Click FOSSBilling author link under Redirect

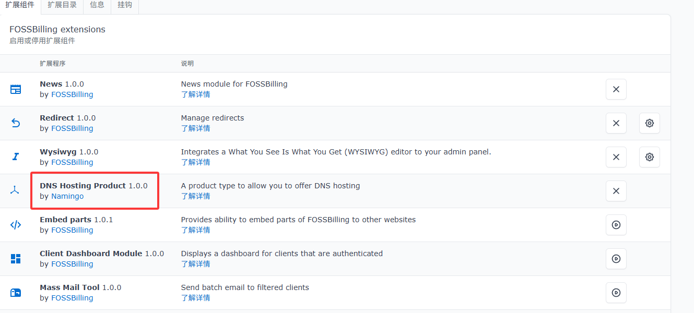[x=72, y=128]
